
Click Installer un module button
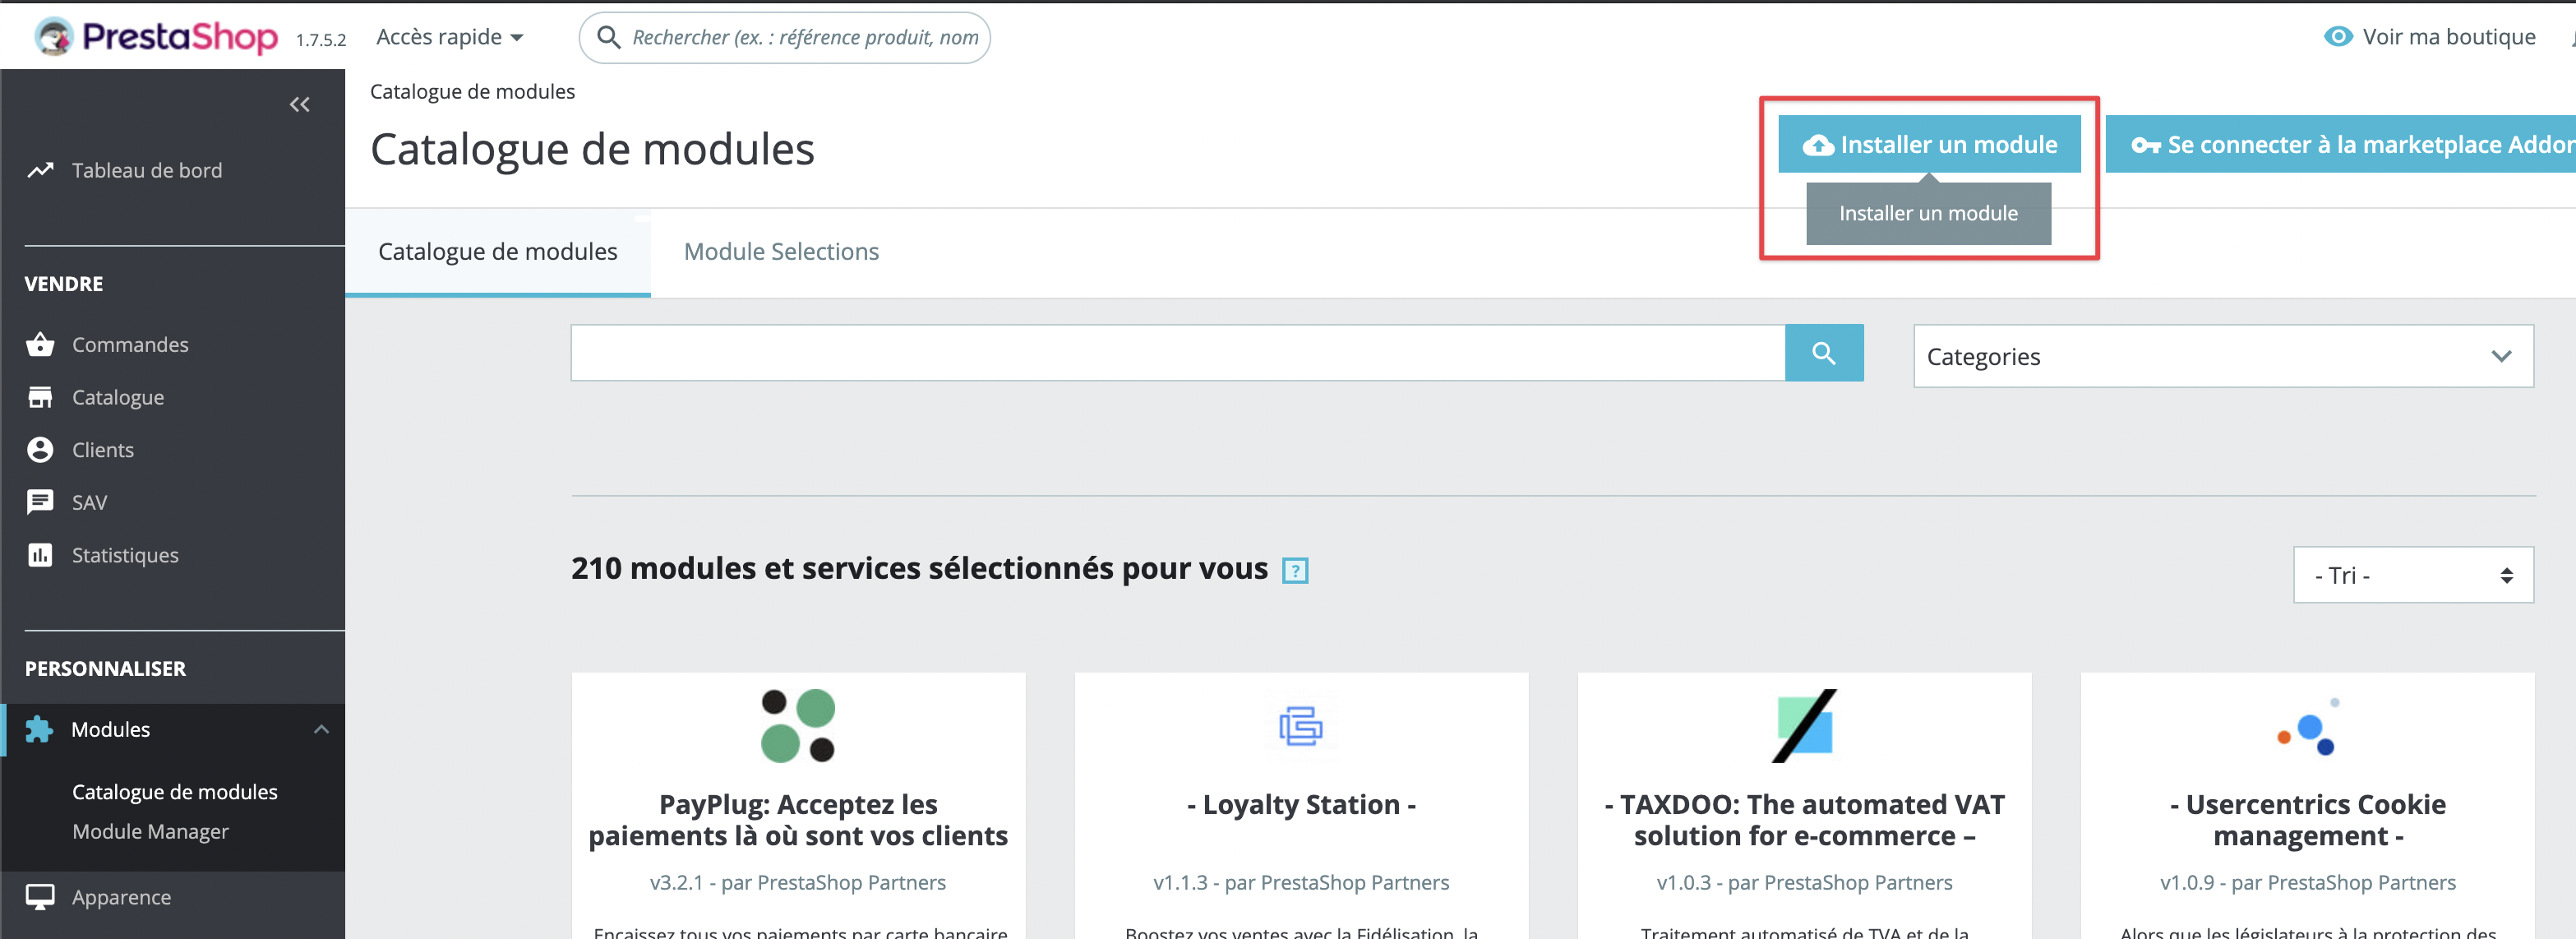(x=1928, y=145)
